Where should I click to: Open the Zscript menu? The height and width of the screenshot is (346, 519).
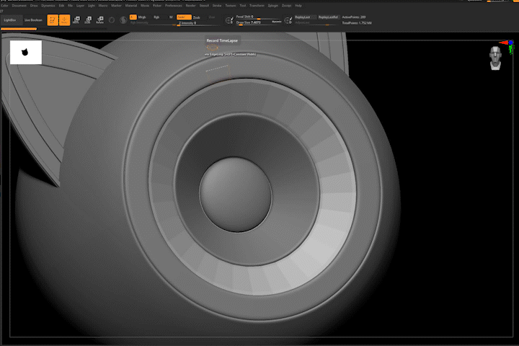287,6
